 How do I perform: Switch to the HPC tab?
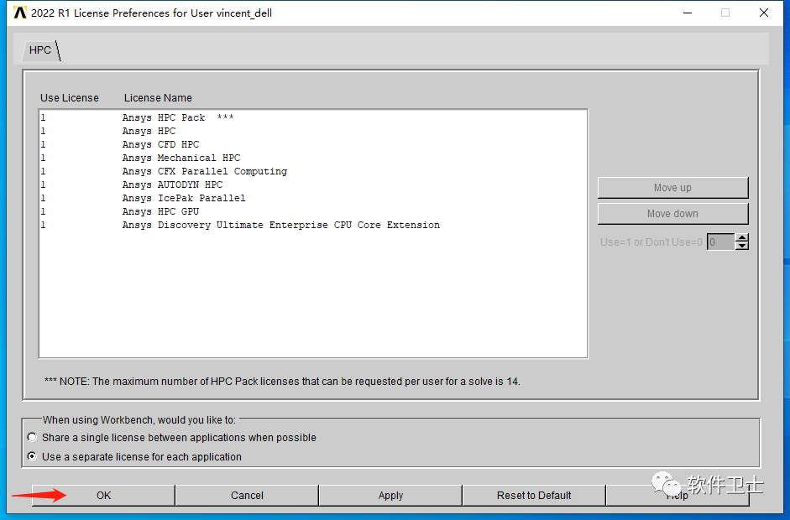tap(40, 49)
